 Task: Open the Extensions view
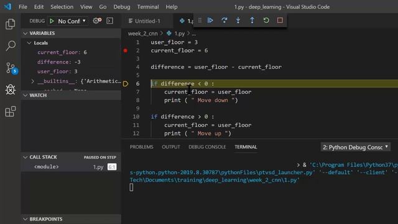pyautogui.click(x=10, y=111)
